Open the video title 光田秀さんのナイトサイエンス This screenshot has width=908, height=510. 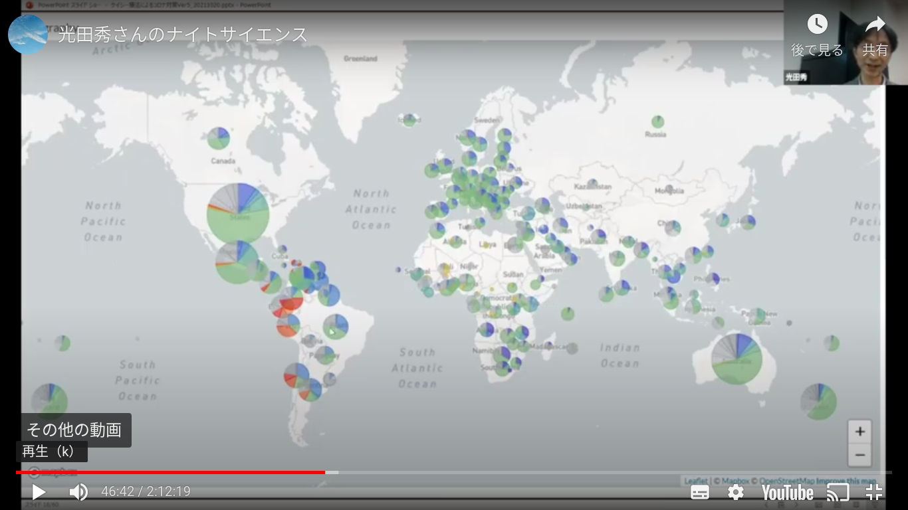click(183, 35)
